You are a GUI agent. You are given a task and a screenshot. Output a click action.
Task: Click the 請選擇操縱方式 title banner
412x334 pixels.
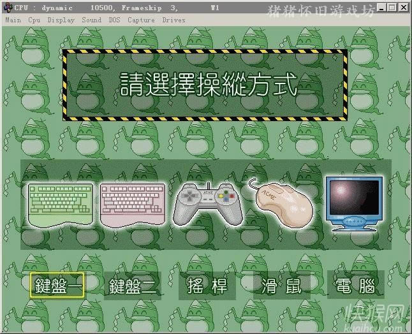207,85
